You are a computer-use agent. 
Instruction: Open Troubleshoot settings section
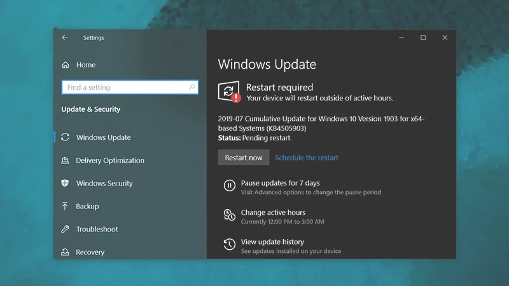coord(97,229)
